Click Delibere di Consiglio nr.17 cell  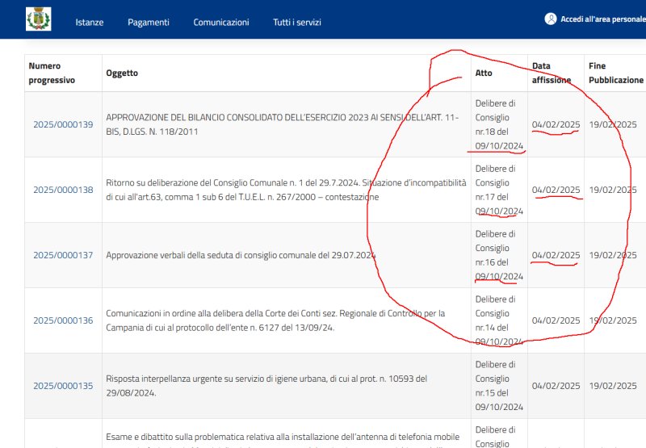click(499, 190)
